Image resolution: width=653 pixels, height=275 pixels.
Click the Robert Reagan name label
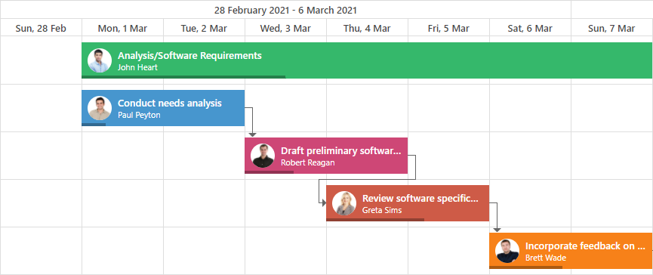tap(308, 162)
